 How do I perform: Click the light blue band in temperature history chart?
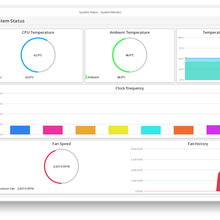click(x=202, y=60)
